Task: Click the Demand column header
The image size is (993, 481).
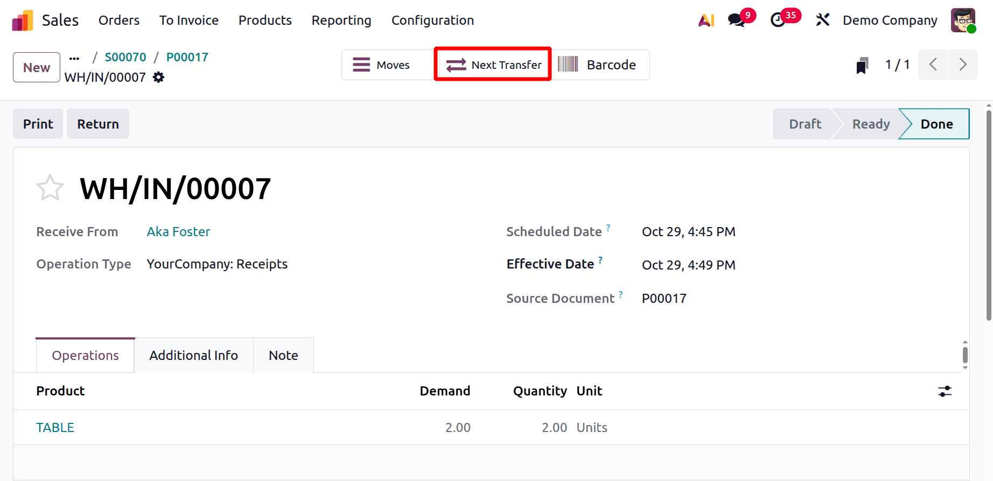Action: coord(445,391)
